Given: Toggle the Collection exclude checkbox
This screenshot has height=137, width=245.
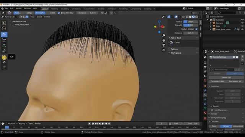Looking at the screenshot, I should point(211,20).
